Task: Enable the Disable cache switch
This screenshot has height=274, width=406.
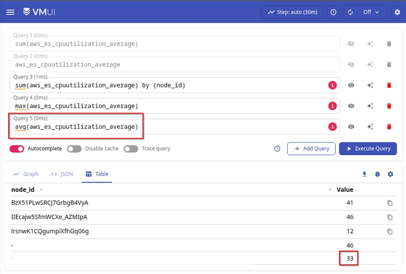Action: click(x=74, y=149)
